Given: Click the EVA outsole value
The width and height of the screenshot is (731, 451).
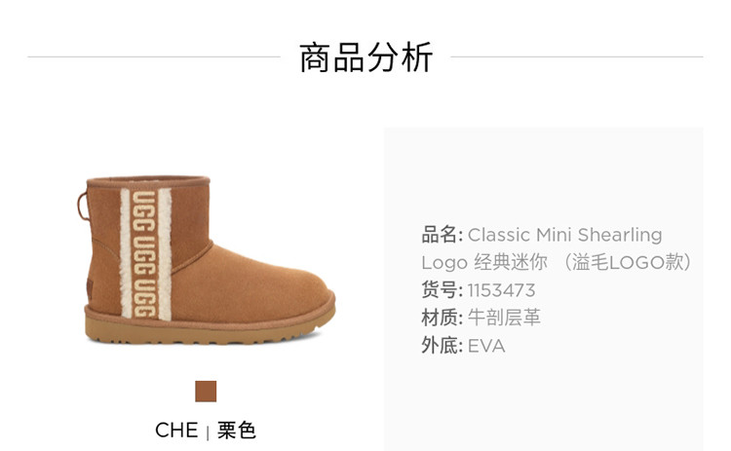Looking at the screenshot, I should pos(486,346).
